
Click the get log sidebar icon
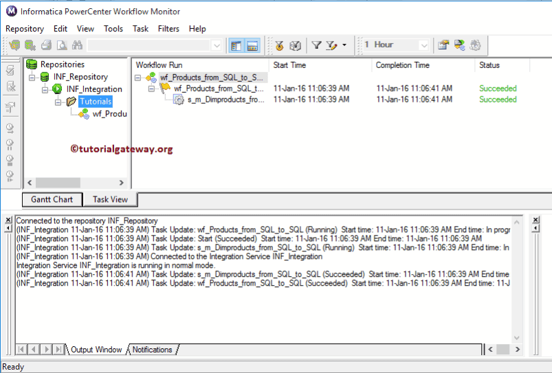point(10,108)
